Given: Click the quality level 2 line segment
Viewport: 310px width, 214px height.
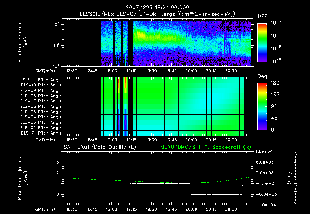Looking at the screenshot, I should coord(100,173).
